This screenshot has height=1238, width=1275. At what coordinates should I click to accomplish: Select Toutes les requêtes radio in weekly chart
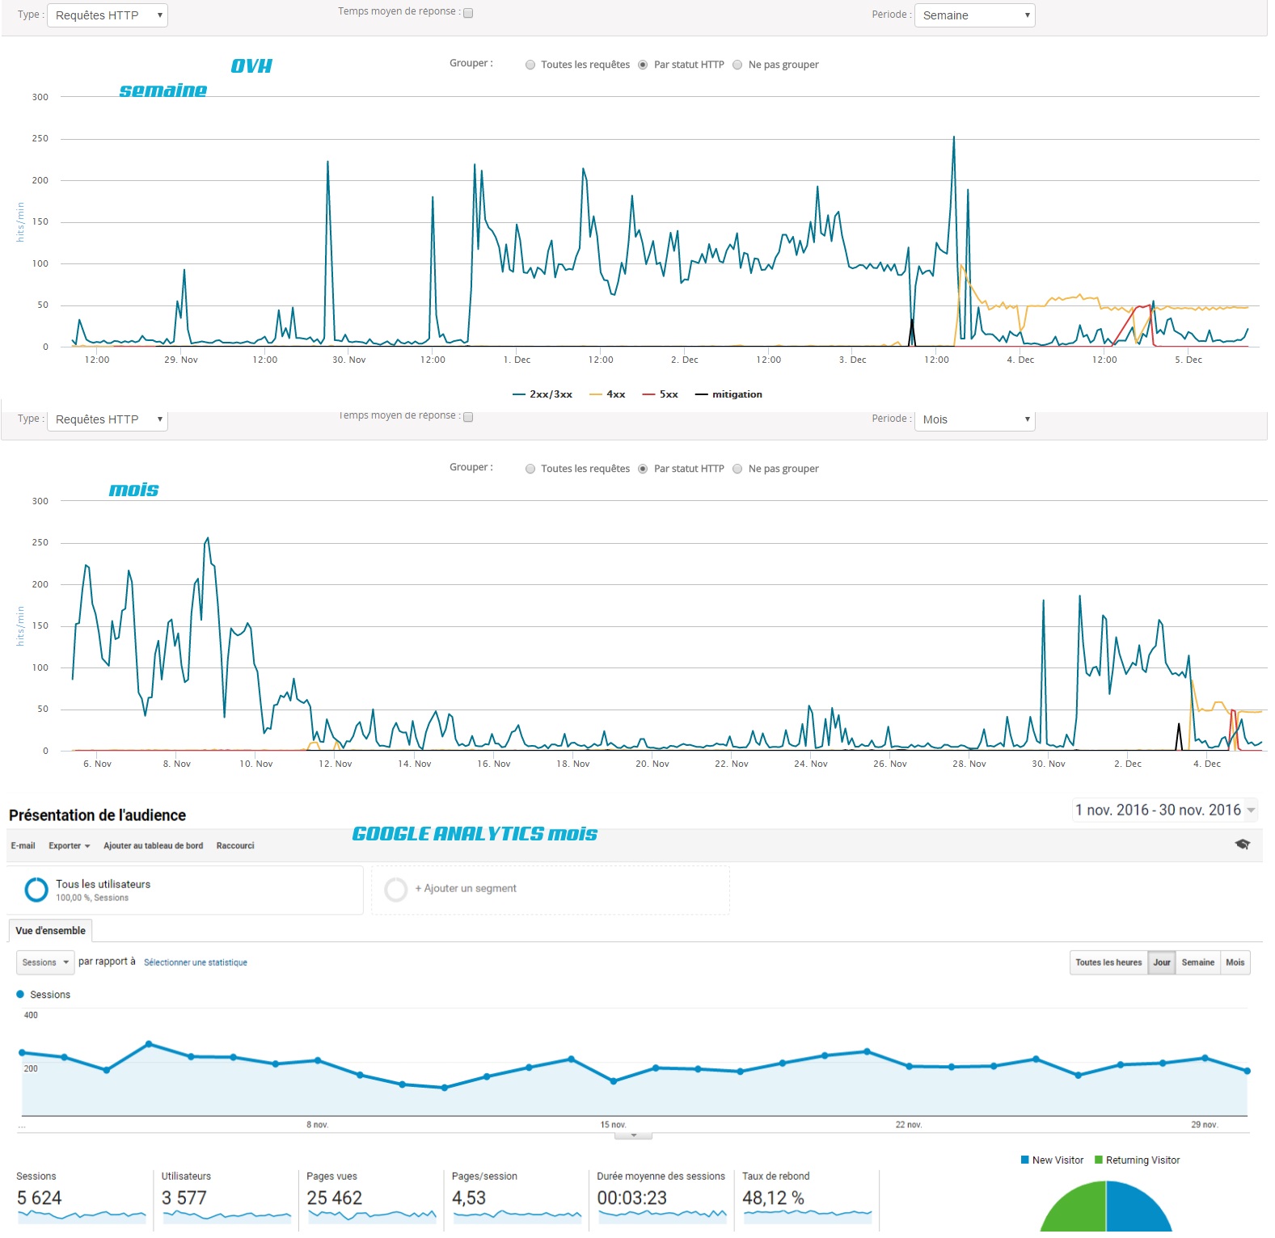pos(530,65)
